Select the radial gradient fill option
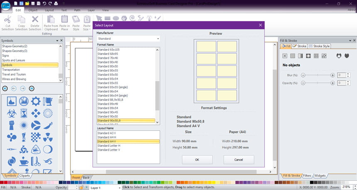357x190 pixels. [308, 56]
